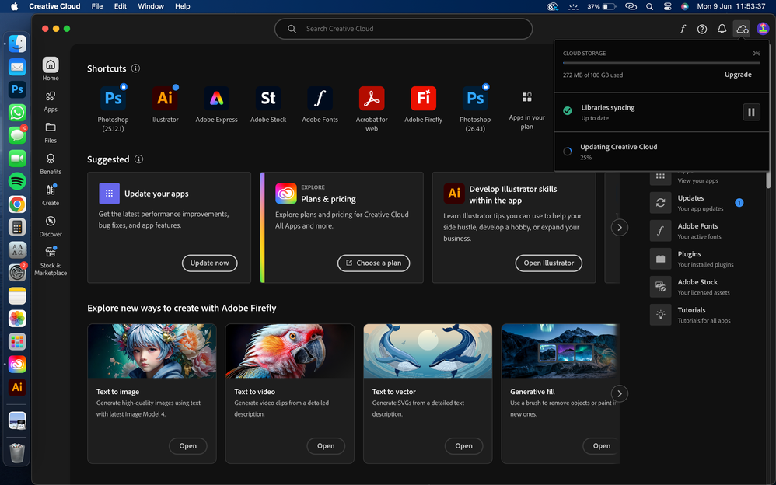
Task: Open the Help menu
Action: (182, 6)
